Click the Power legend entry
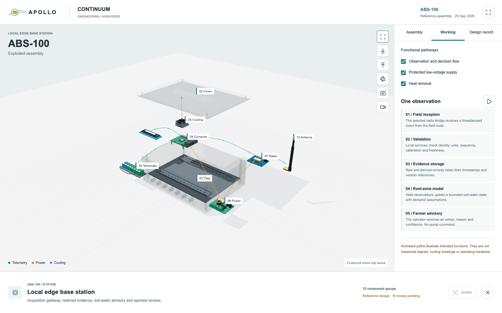This screenshot has width=502, height=313. click(39, 263)
